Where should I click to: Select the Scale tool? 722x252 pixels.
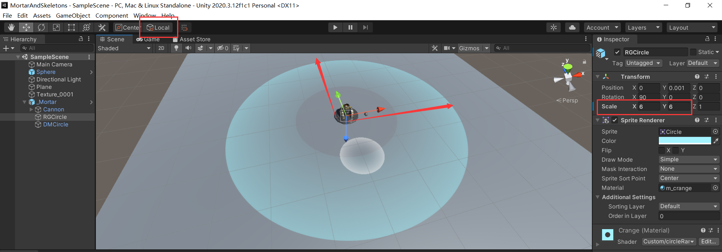pos(56,27)
